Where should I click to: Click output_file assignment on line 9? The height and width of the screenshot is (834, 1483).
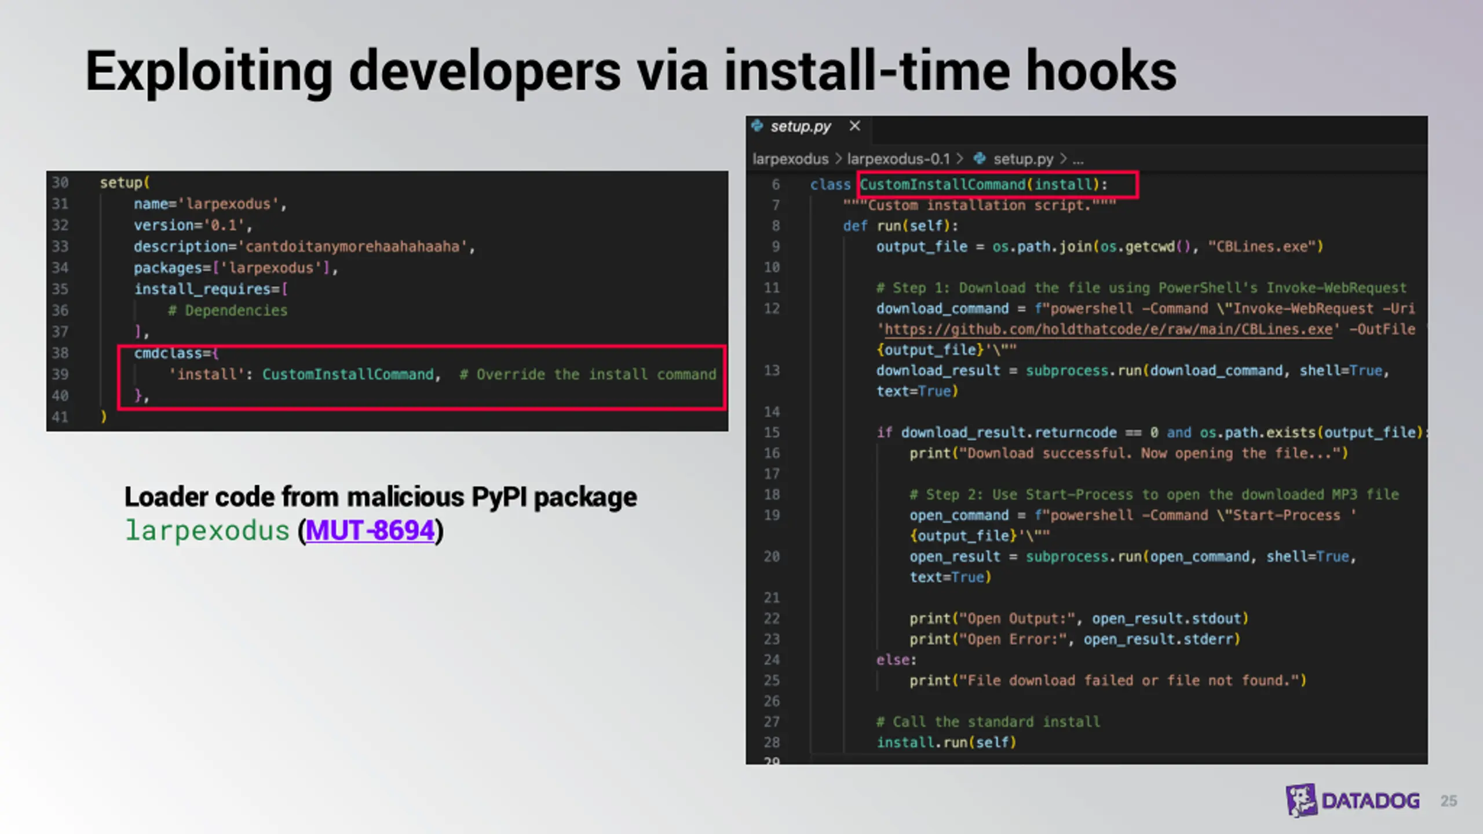tap(1100, 247)
